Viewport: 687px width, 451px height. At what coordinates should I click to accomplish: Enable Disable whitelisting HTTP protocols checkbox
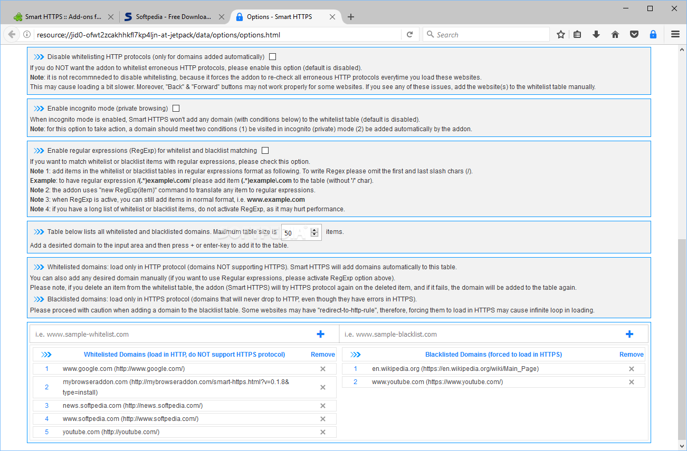[x=272, y=57]
